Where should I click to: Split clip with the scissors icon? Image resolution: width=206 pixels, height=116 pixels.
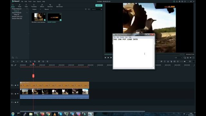pos(26,62)
